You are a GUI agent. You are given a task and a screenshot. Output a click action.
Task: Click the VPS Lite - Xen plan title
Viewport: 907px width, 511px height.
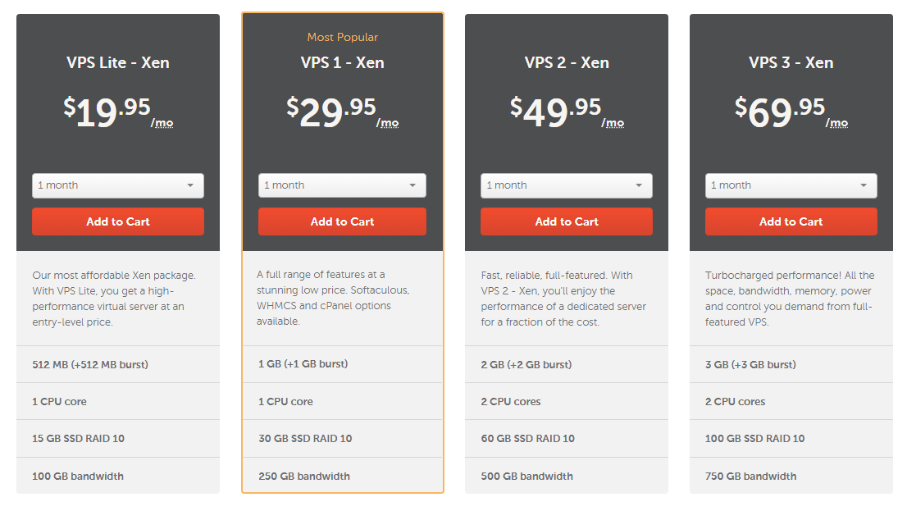click(x=118, y=62)
